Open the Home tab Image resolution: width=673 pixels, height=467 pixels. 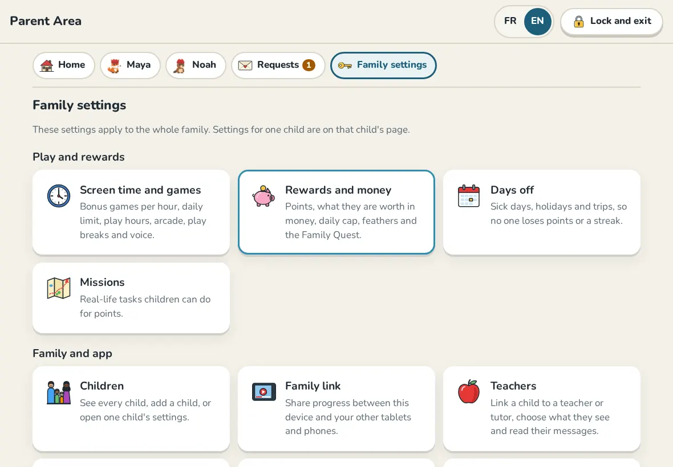(x=63, y=65)
